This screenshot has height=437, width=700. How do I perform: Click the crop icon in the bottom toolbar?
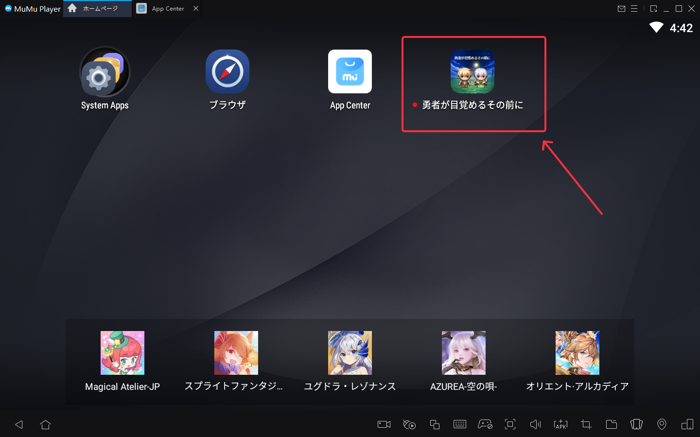tap(586, 424)
